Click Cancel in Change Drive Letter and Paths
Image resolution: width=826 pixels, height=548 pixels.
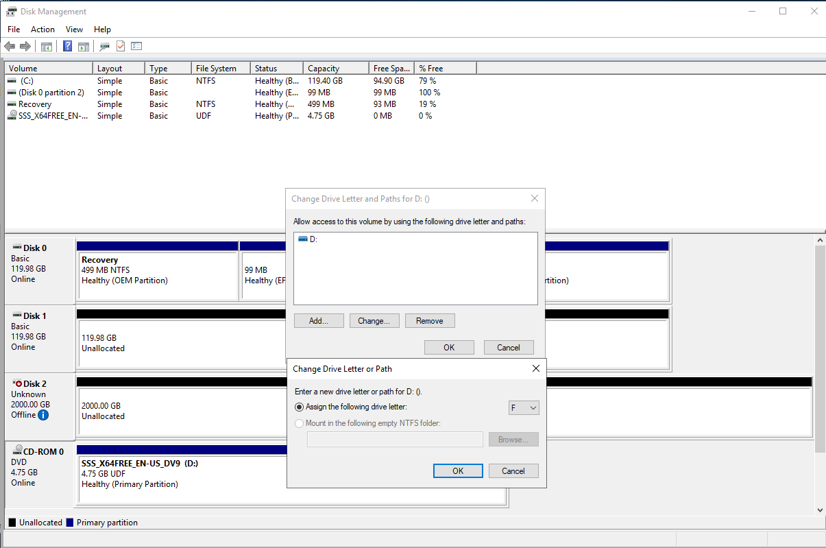coord(509,347)
